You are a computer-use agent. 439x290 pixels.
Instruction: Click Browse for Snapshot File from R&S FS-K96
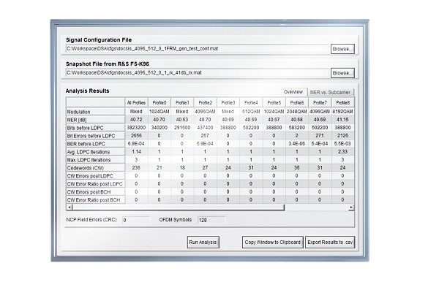click(x=342, y=73)
